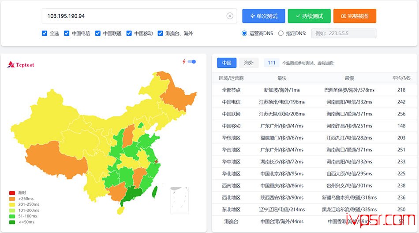Click the yellow 201-250ms legend swatch
This screenshot has height=233, width=419.
[12, 204]
